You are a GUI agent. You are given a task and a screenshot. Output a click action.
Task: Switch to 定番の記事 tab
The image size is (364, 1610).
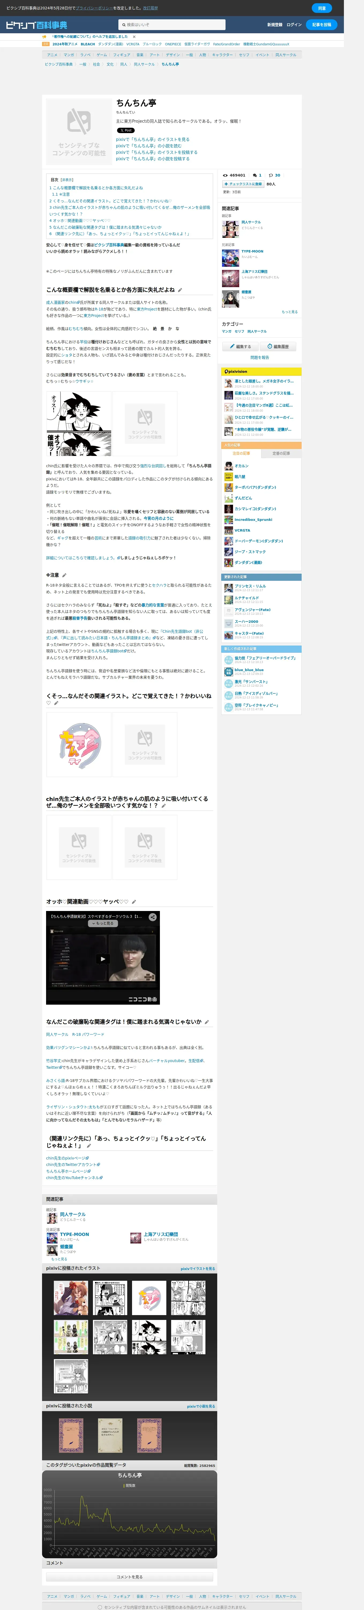point(281,453)
